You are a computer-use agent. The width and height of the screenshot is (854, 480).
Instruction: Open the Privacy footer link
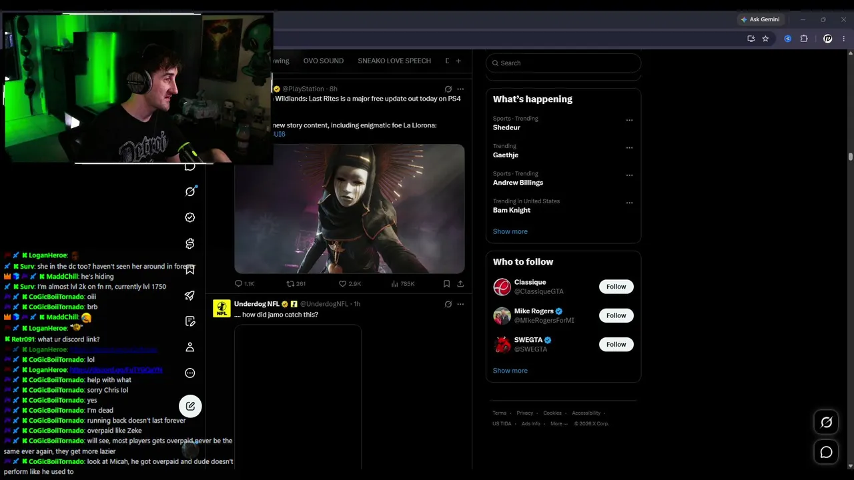[525, 413]
